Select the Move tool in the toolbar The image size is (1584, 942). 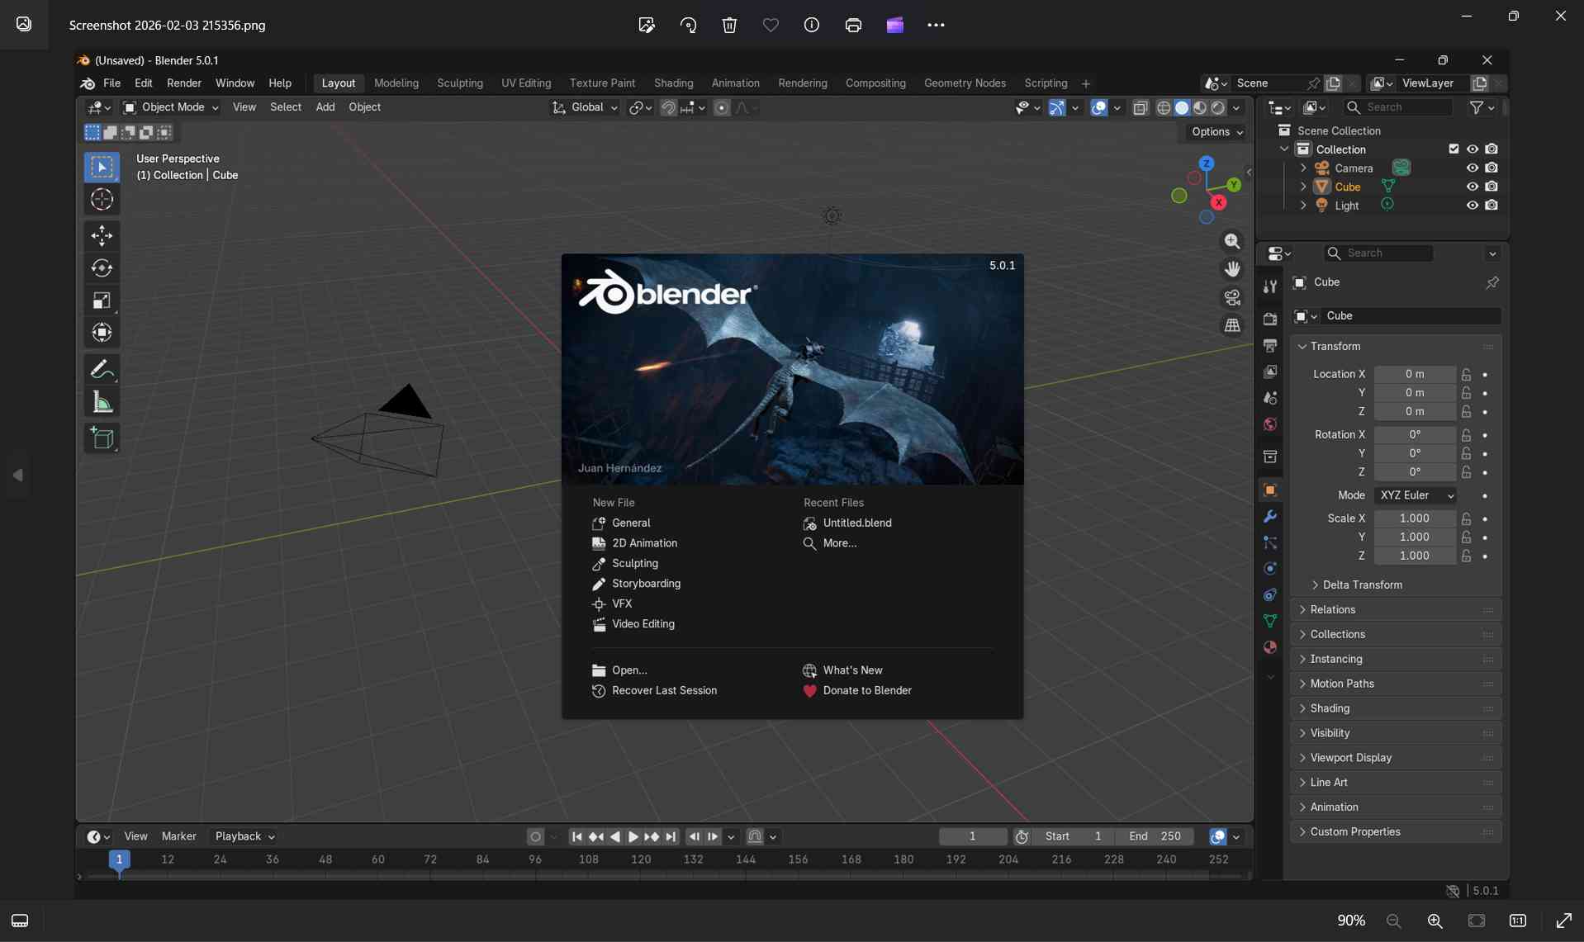point(102,235)
